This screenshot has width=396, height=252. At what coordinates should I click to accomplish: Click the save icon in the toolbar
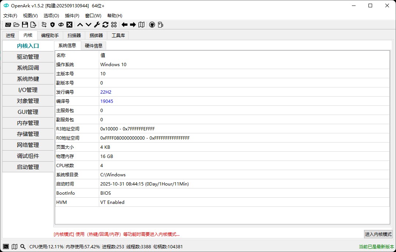pyautogui.click(x=25, y=25)
